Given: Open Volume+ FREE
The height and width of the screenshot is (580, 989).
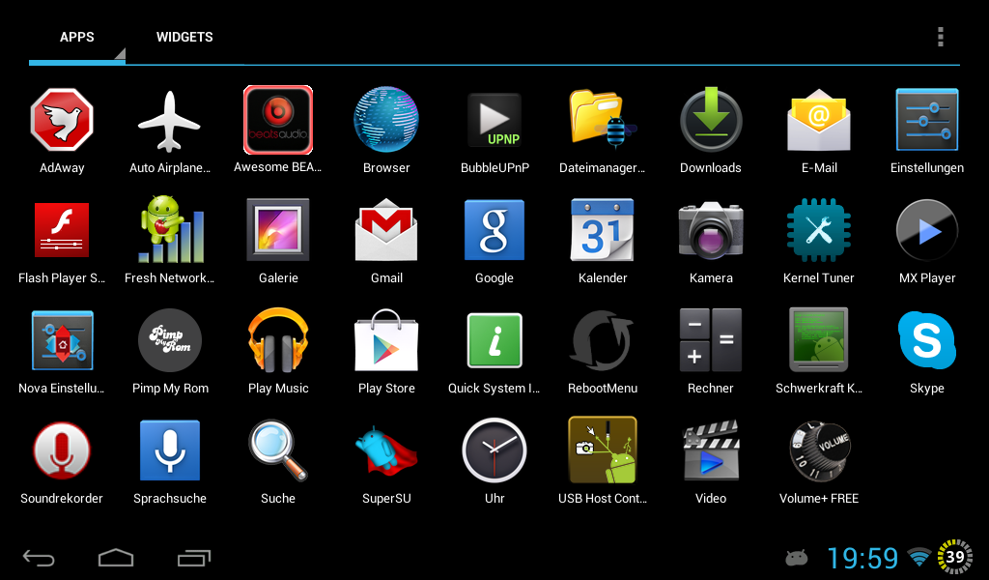Looking at the screenshot, I should click(x=819, y=450).
